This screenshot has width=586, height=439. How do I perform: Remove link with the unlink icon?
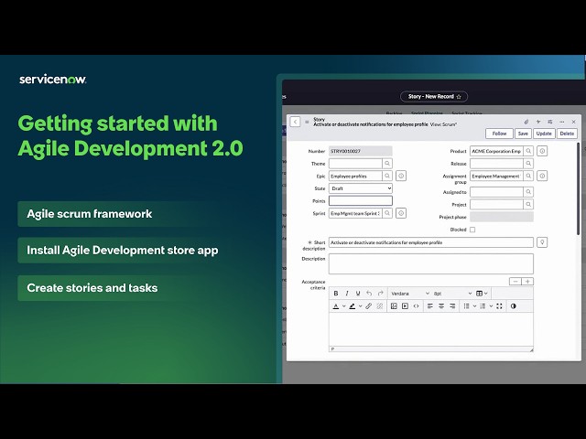point(380,306)
